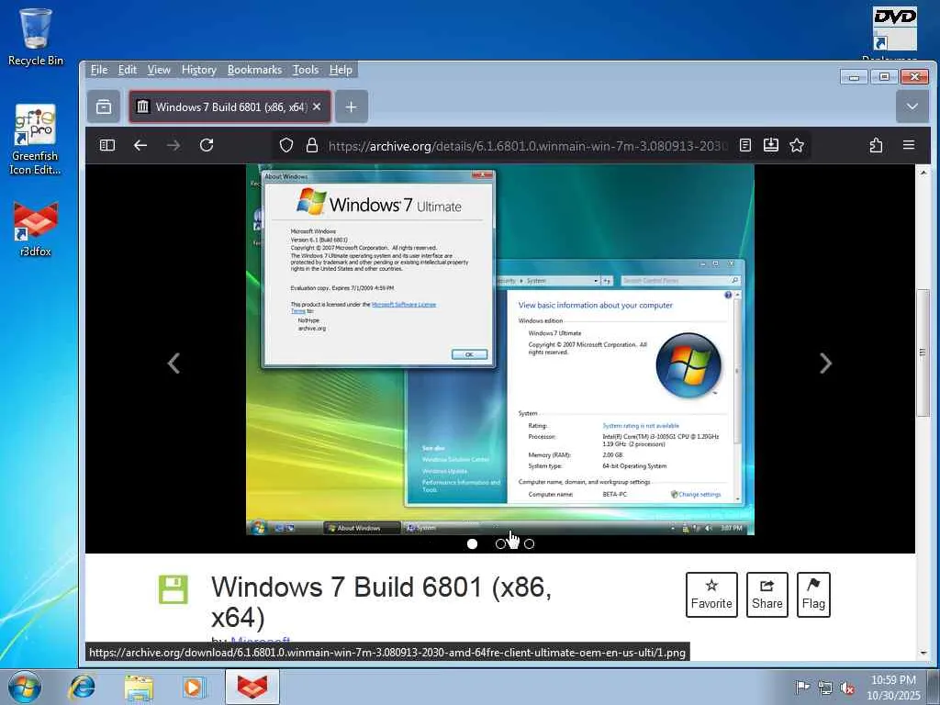Select the Windows 7 Build 6801 tab
The height and width of the screenshot is (705, 940).
pos(230,106)
